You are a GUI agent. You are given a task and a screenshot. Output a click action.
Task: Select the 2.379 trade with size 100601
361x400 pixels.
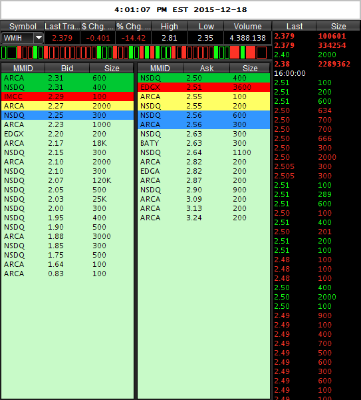click(x=316, y=36)
